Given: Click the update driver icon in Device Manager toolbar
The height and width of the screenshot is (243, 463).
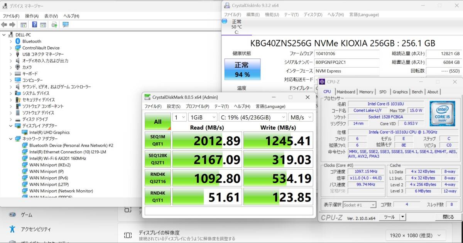Looking at the screenshot, I should (54, 25).
